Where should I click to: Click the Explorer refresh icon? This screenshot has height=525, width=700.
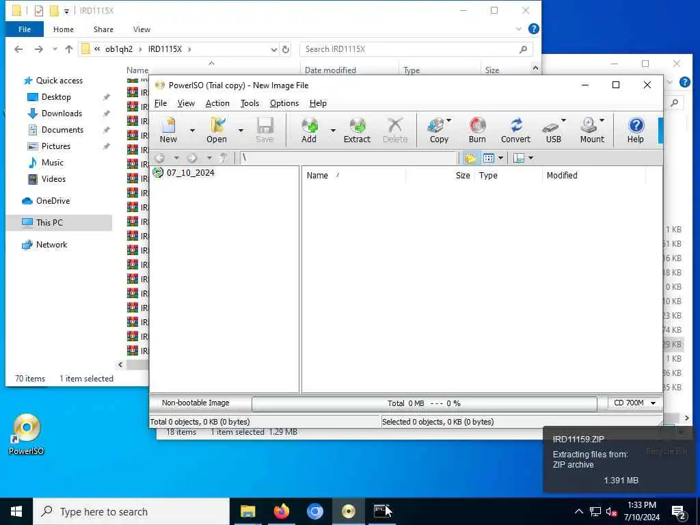coord(286,49)
